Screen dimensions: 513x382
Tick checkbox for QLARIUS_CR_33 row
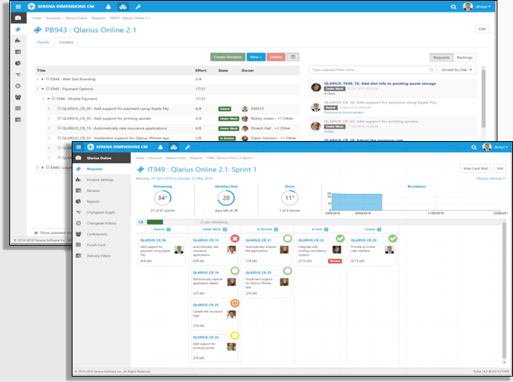tap(59, 138)
